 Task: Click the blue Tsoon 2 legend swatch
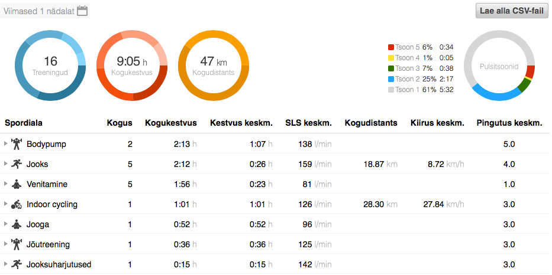click(x=390, y=79)
